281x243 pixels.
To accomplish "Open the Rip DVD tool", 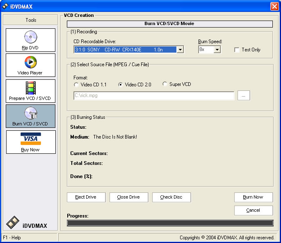I will click(30, 40).
